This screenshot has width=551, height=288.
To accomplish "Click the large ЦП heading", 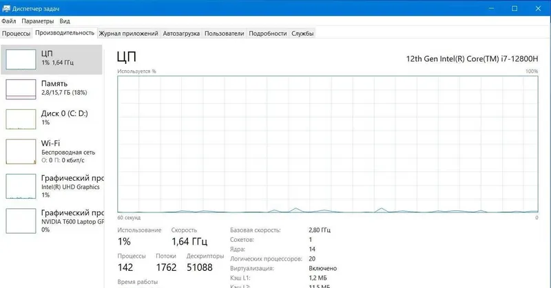I will [x=127, y=57].
